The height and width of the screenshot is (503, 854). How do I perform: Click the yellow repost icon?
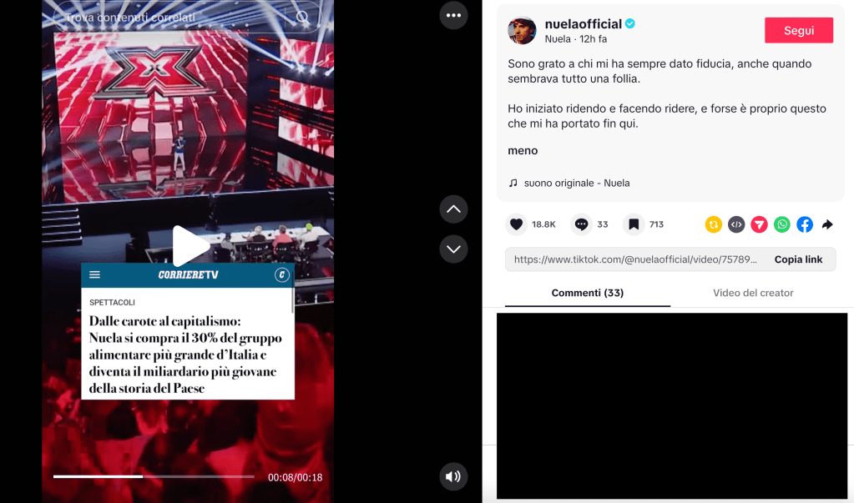tap(714, 224)
